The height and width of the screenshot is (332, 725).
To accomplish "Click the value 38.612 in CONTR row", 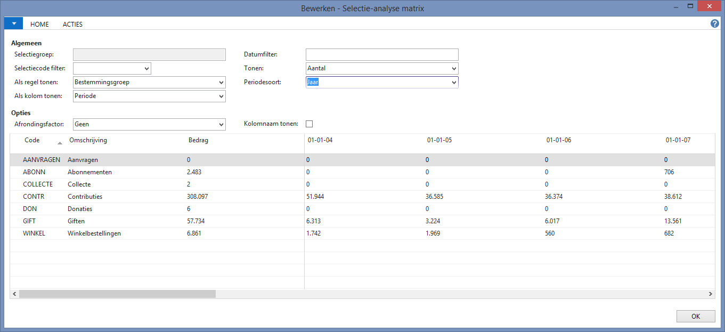I will [x=673, y=197].
